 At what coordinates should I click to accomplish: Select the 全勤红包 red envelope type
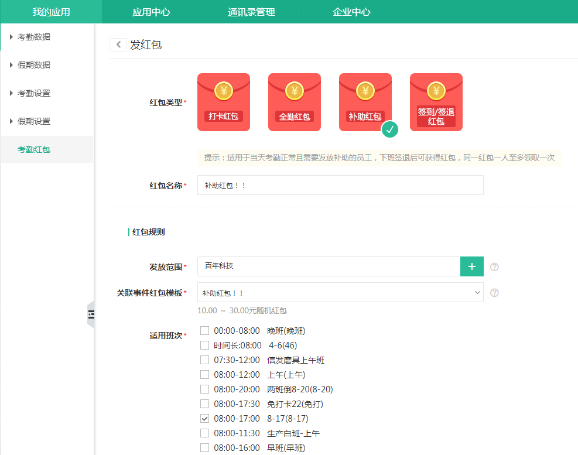[294, 102]
